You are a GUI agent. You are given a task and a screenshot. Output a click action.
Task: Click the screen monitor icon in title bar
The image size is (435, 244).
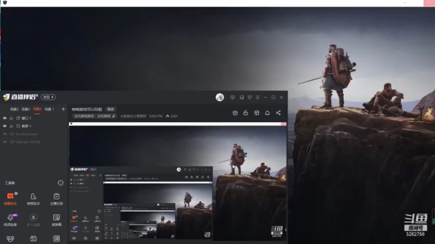[x=242, y=98]
